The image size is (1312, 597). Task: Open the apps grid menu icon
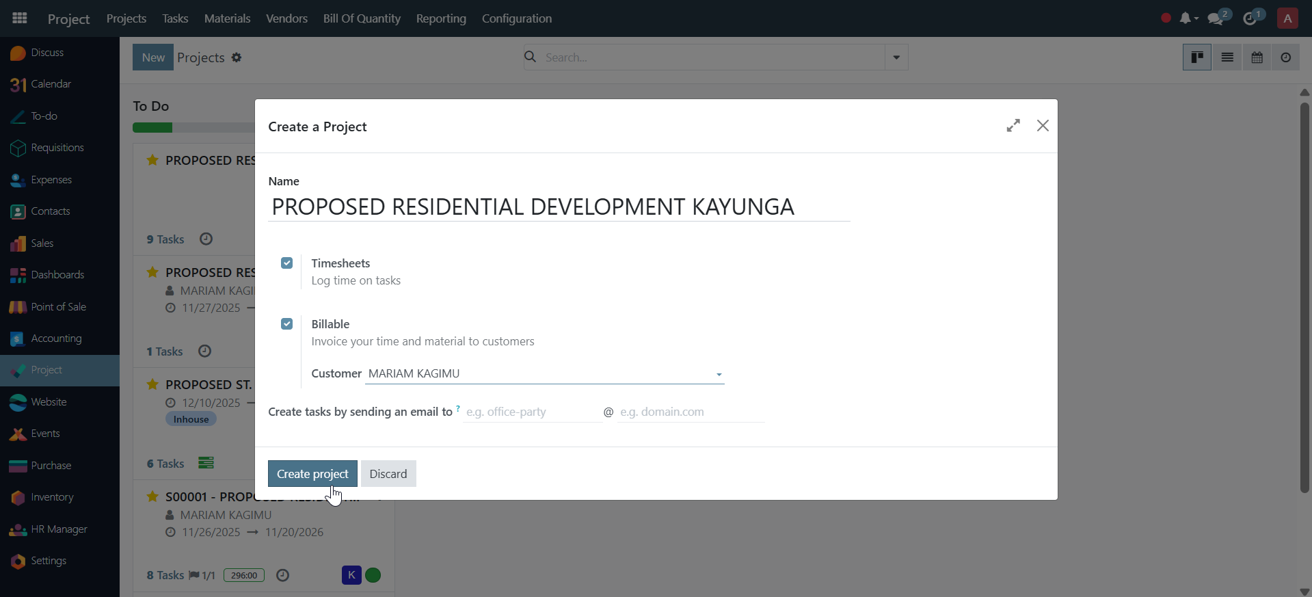(x=20, y=18)
